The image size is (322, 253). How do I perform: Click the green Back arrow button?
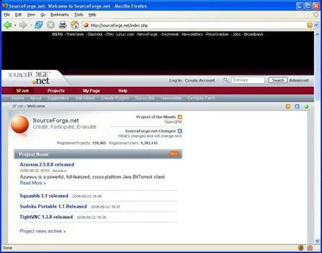tap(7, 25)
